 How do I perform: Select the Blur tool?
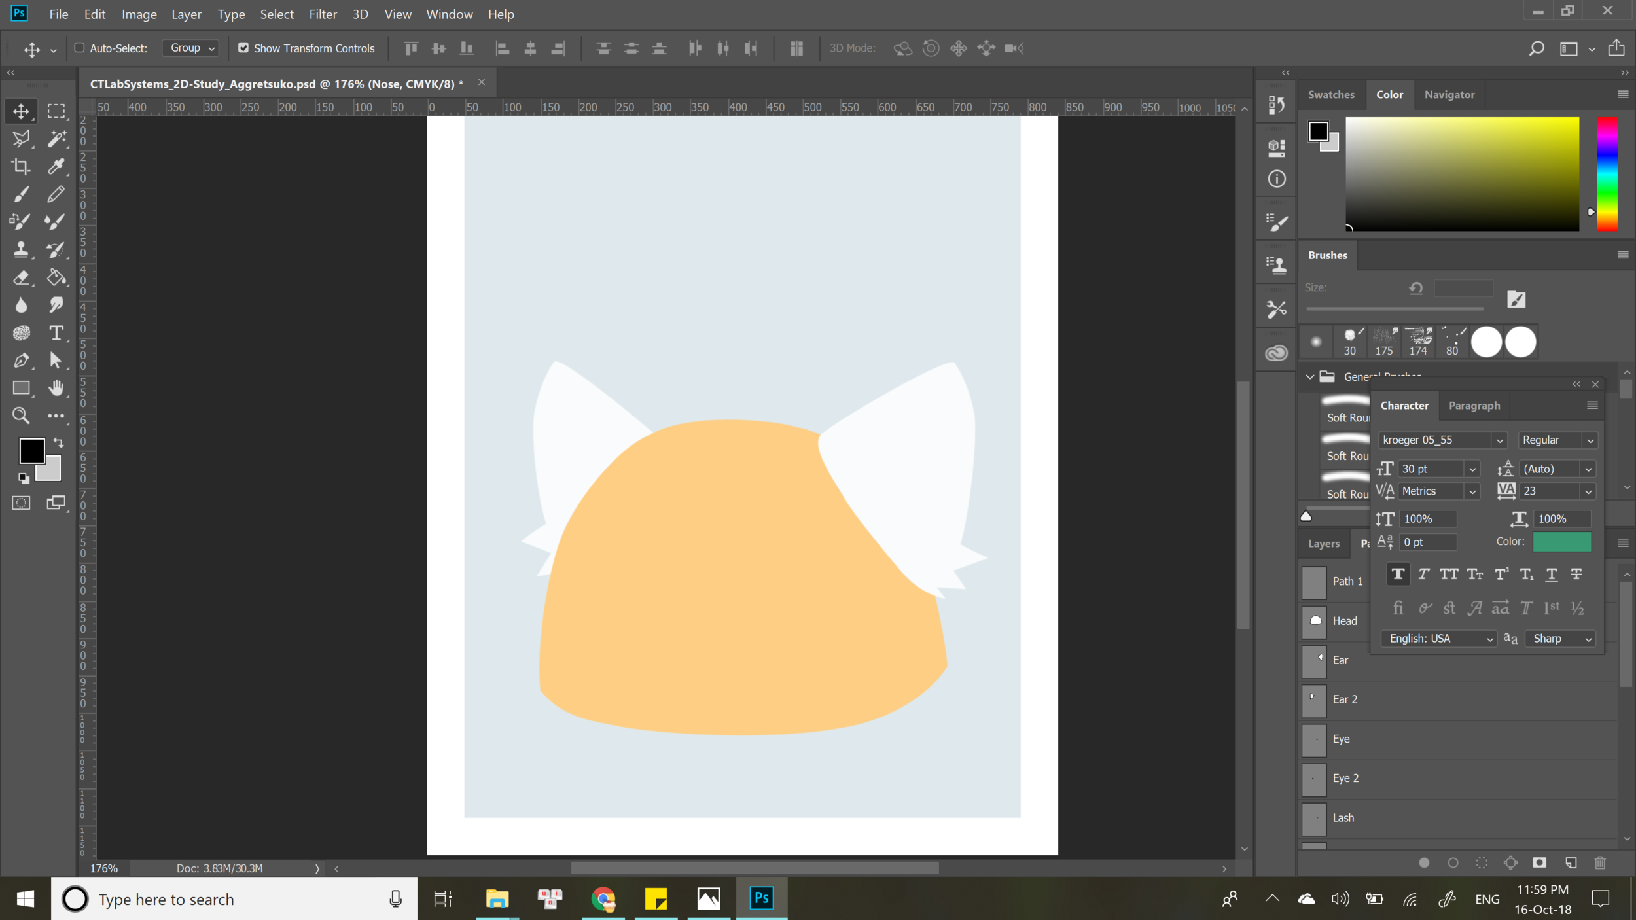[x=21, y=305]
